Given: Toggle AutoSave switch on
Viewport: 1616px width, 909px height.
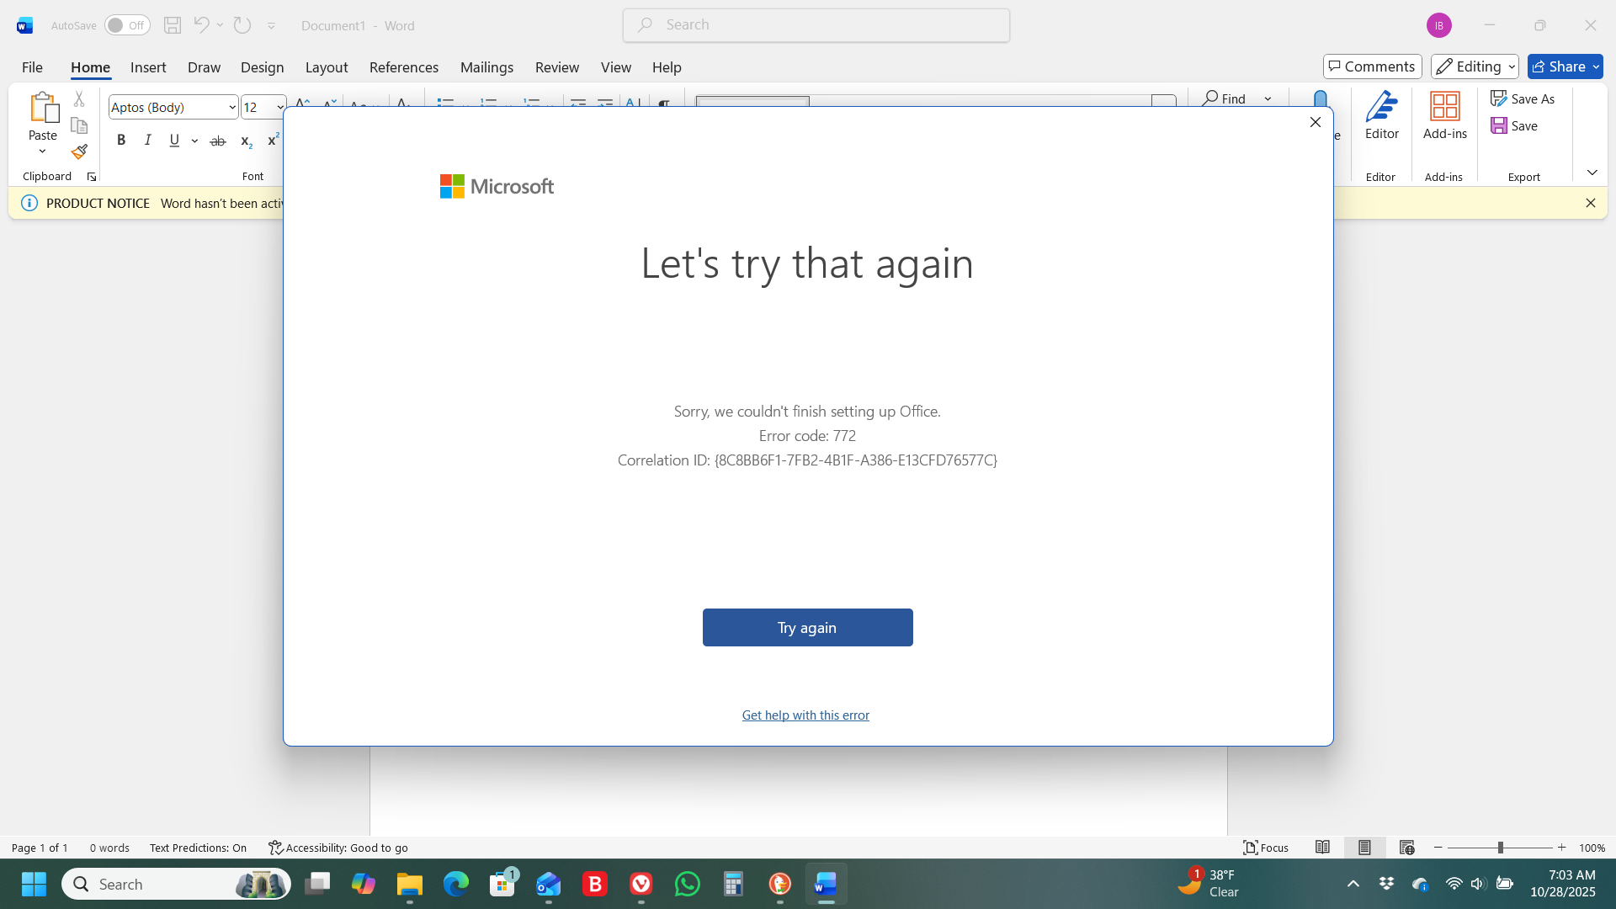Looking at the screenshot, I should (127, 25).
